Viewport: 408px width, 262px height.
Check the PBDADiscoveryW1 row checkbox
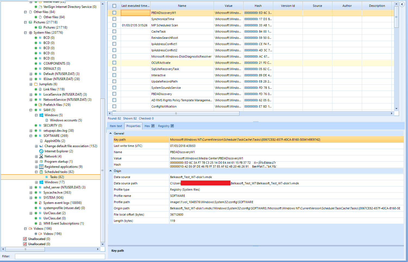pyautogui.click(x=114, y=13)
